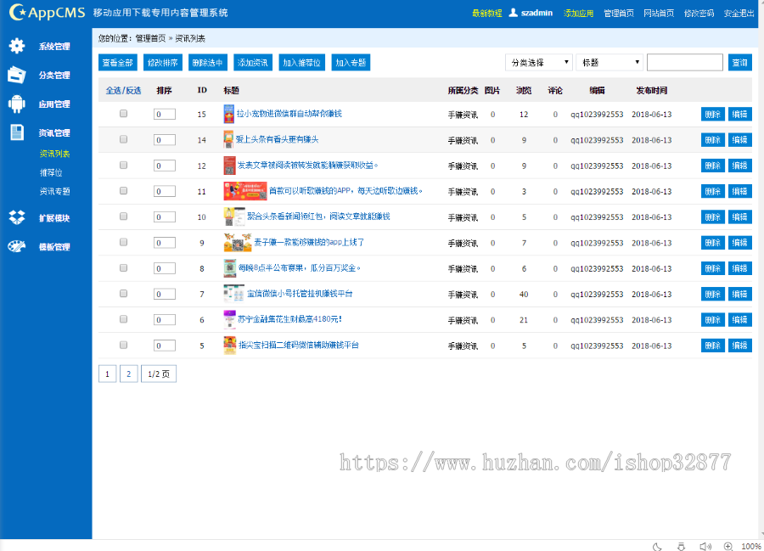The image size is (764, 551).
Task: Tick the checkbox for article ID 8
Action: (123, 268)
